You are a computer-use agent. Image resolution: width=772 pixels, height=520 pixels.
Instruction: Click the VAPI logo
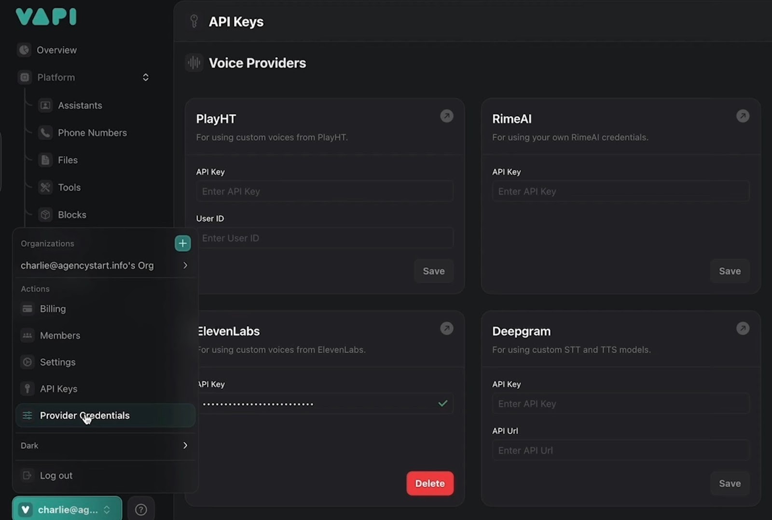pyautogui.click(x=46, y=16)
